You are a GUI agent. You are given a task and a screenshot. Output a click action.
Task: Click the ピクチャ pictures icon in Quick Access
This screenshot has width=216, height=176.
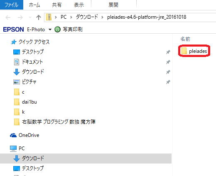17,82
